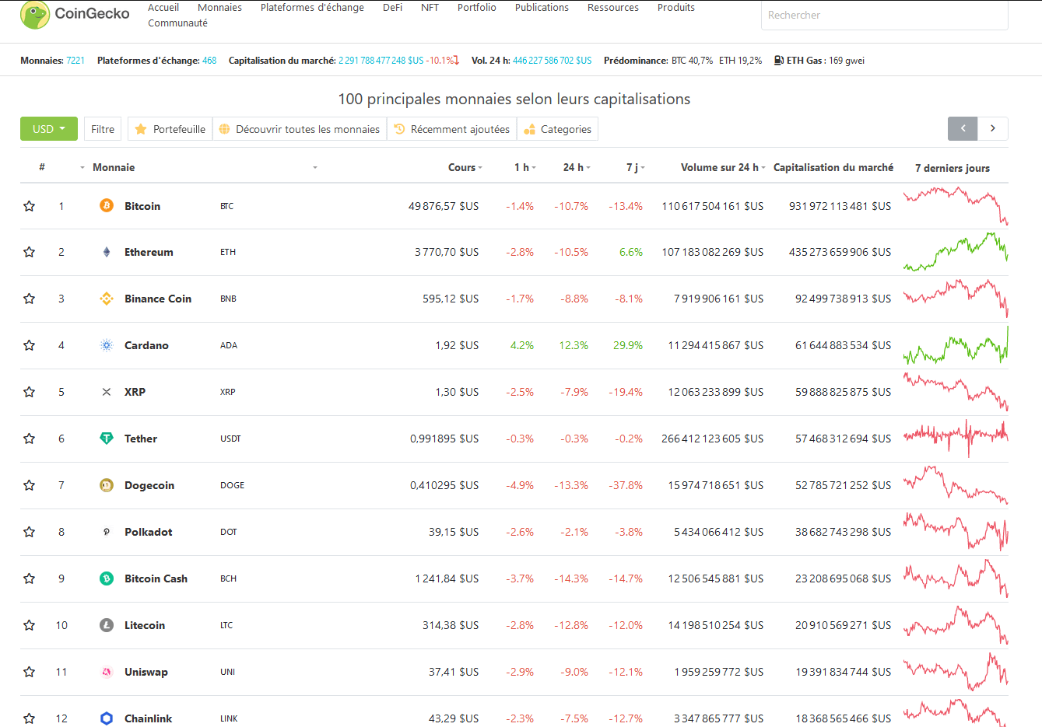Toggle favorite star for Bitcoin
The image size is (1042, 727).
click(x=30, y=206)
